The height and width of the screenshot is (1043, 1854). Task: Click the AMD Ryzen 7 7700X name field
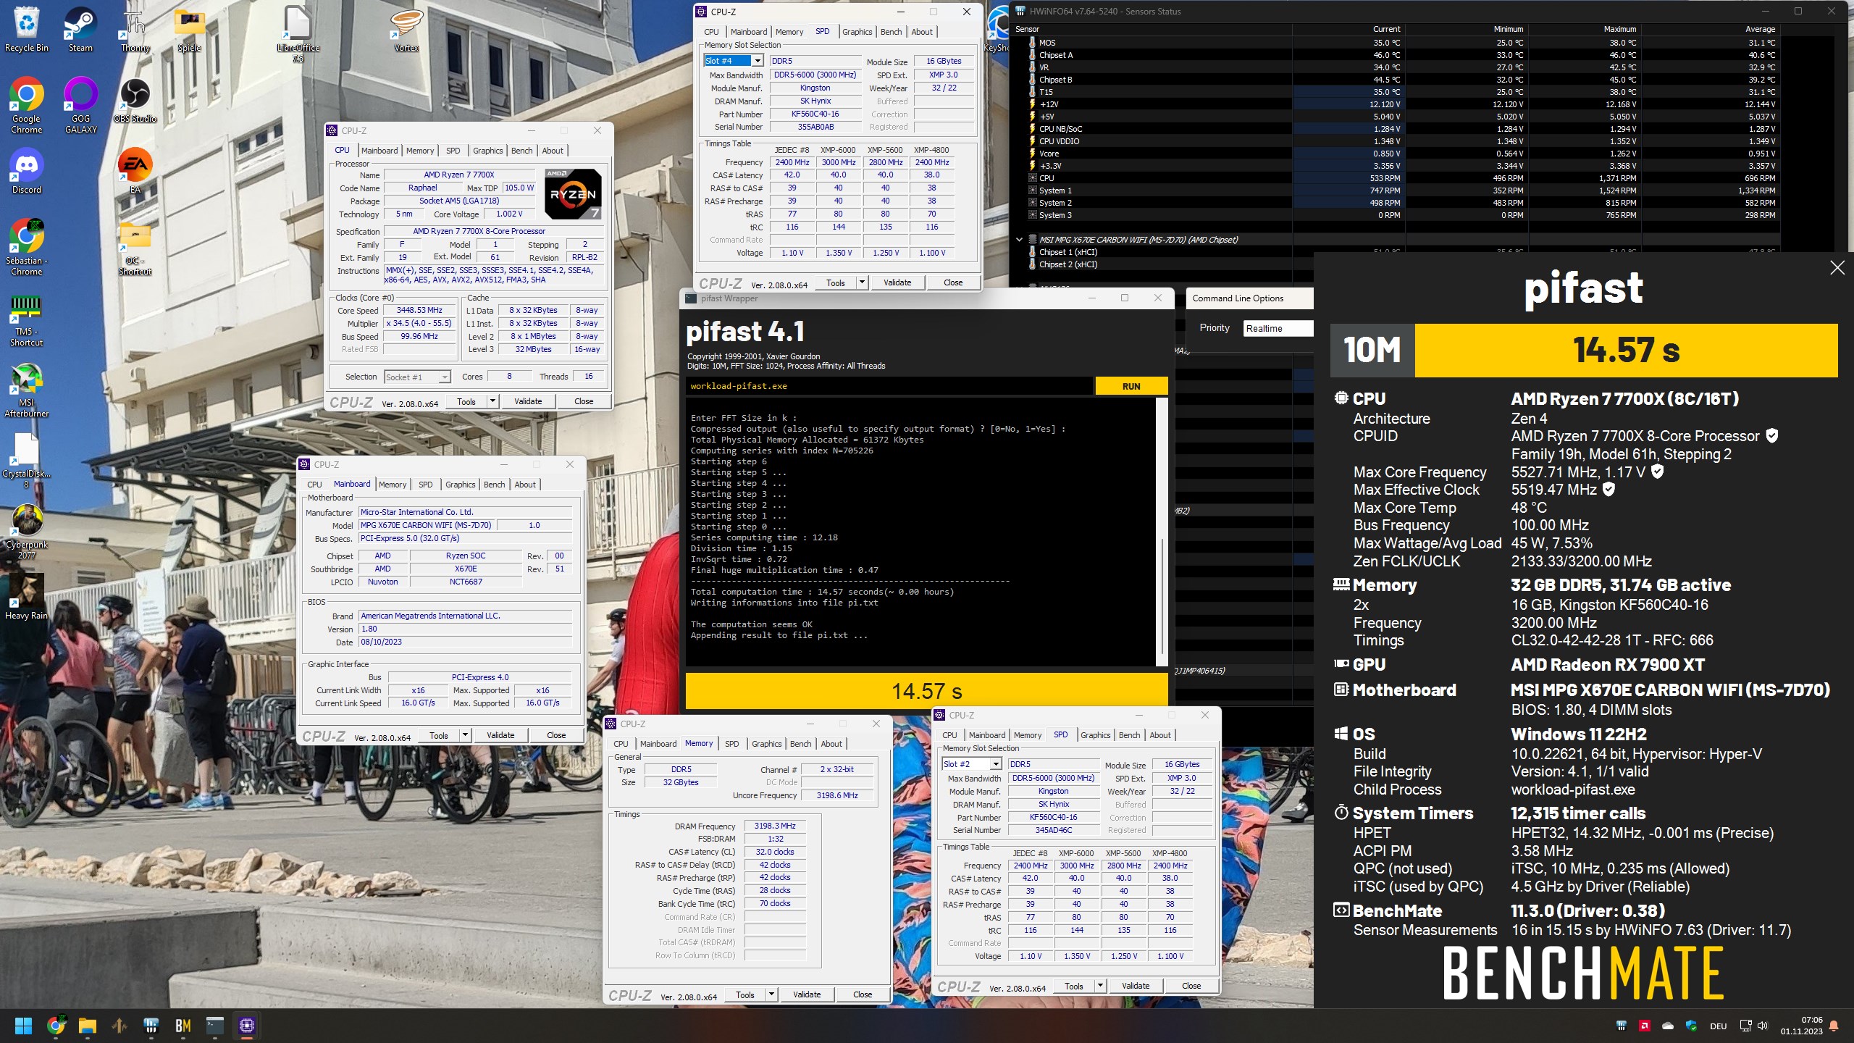pos(459,175)
